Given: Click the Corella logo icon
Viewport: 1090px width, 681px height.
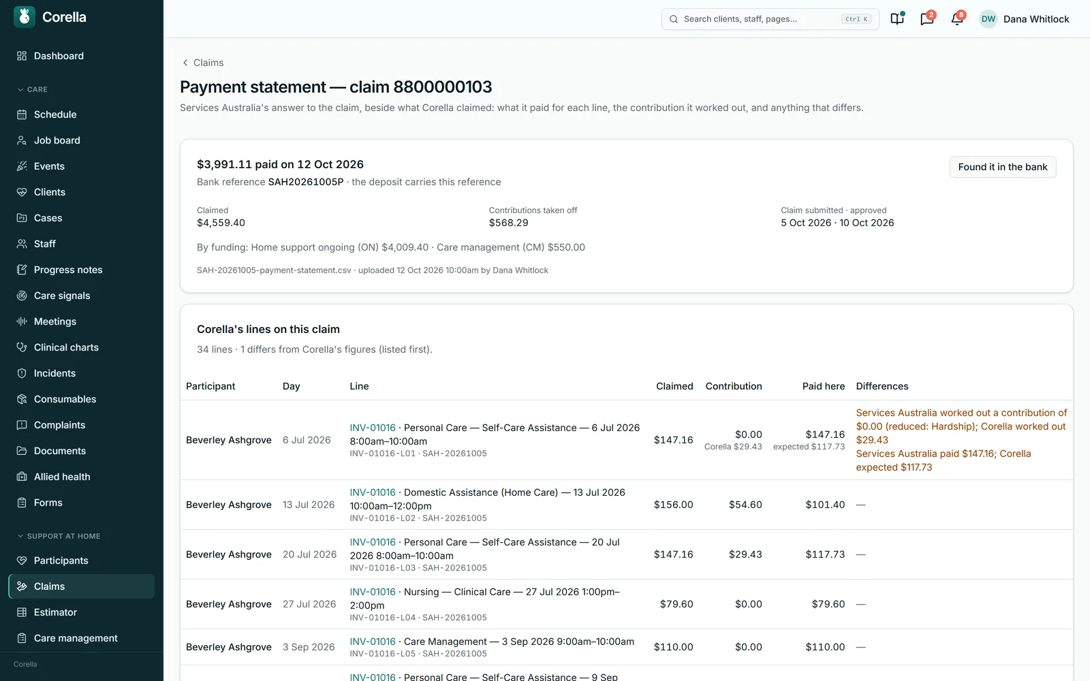Looking at the screenshot, I should (25, 17).
